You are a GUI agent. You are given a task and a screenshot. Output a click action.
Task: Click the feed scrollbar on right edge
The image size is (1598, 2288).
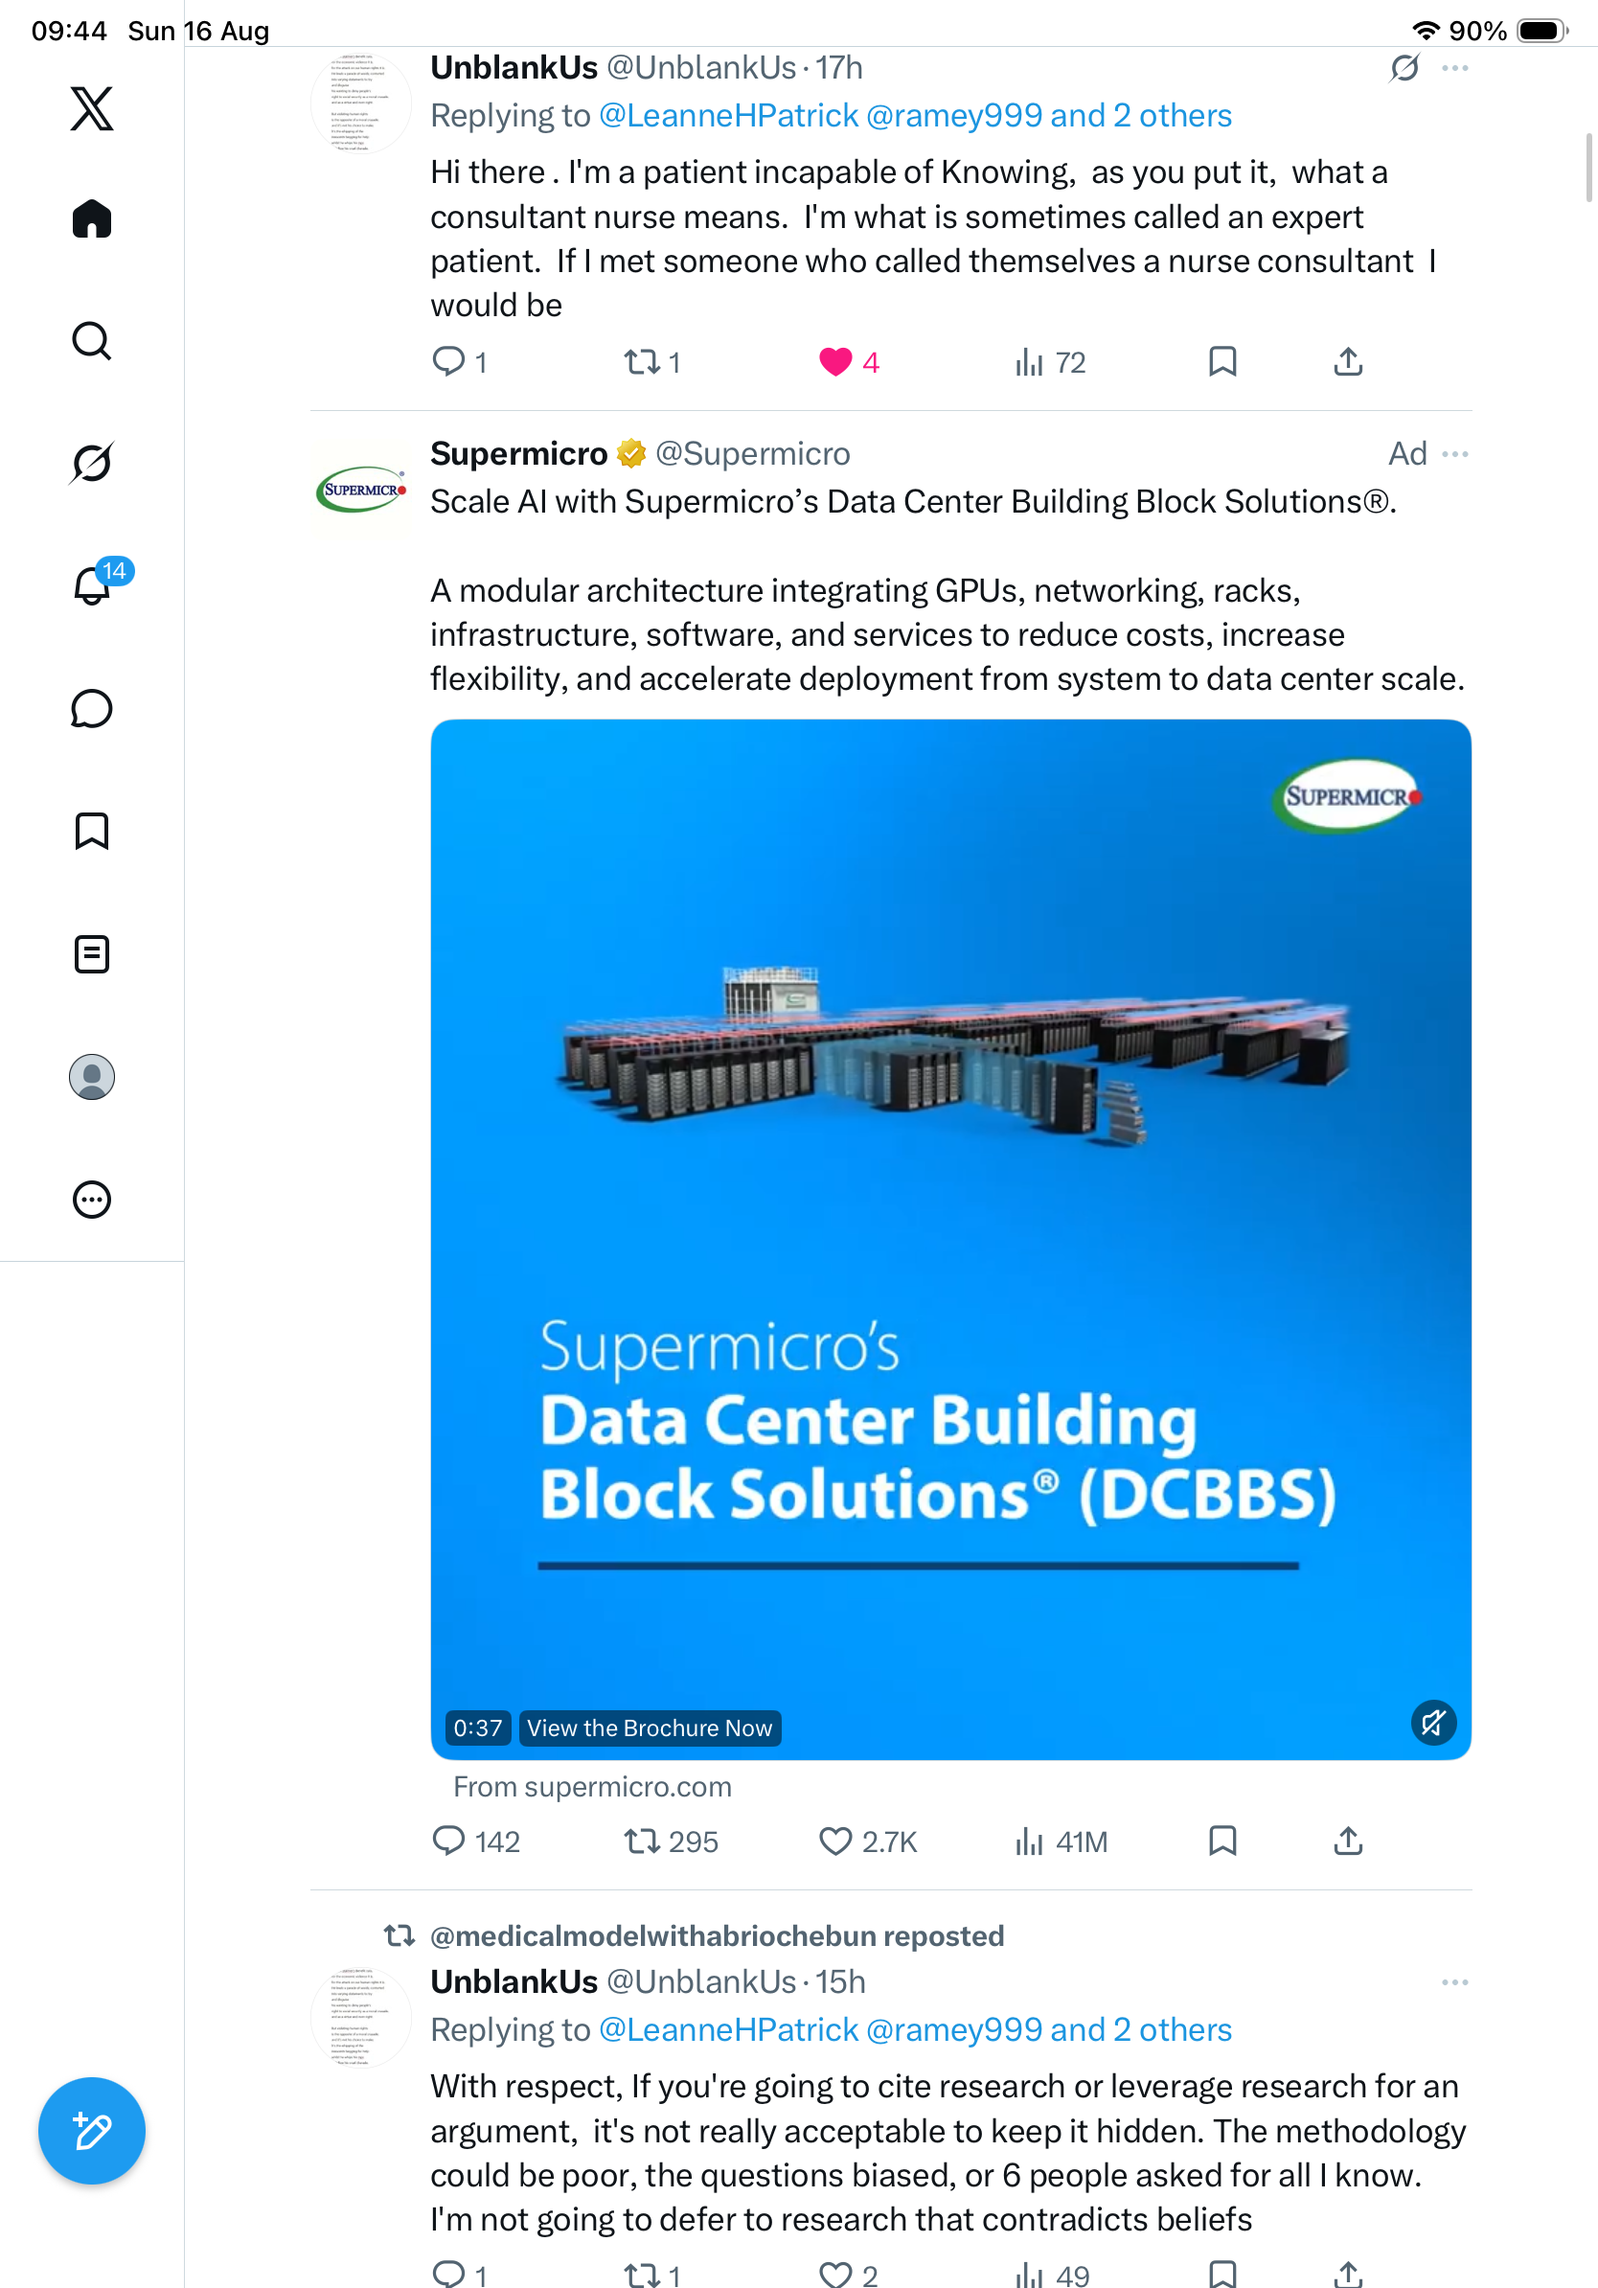[x=1589, y=168]
